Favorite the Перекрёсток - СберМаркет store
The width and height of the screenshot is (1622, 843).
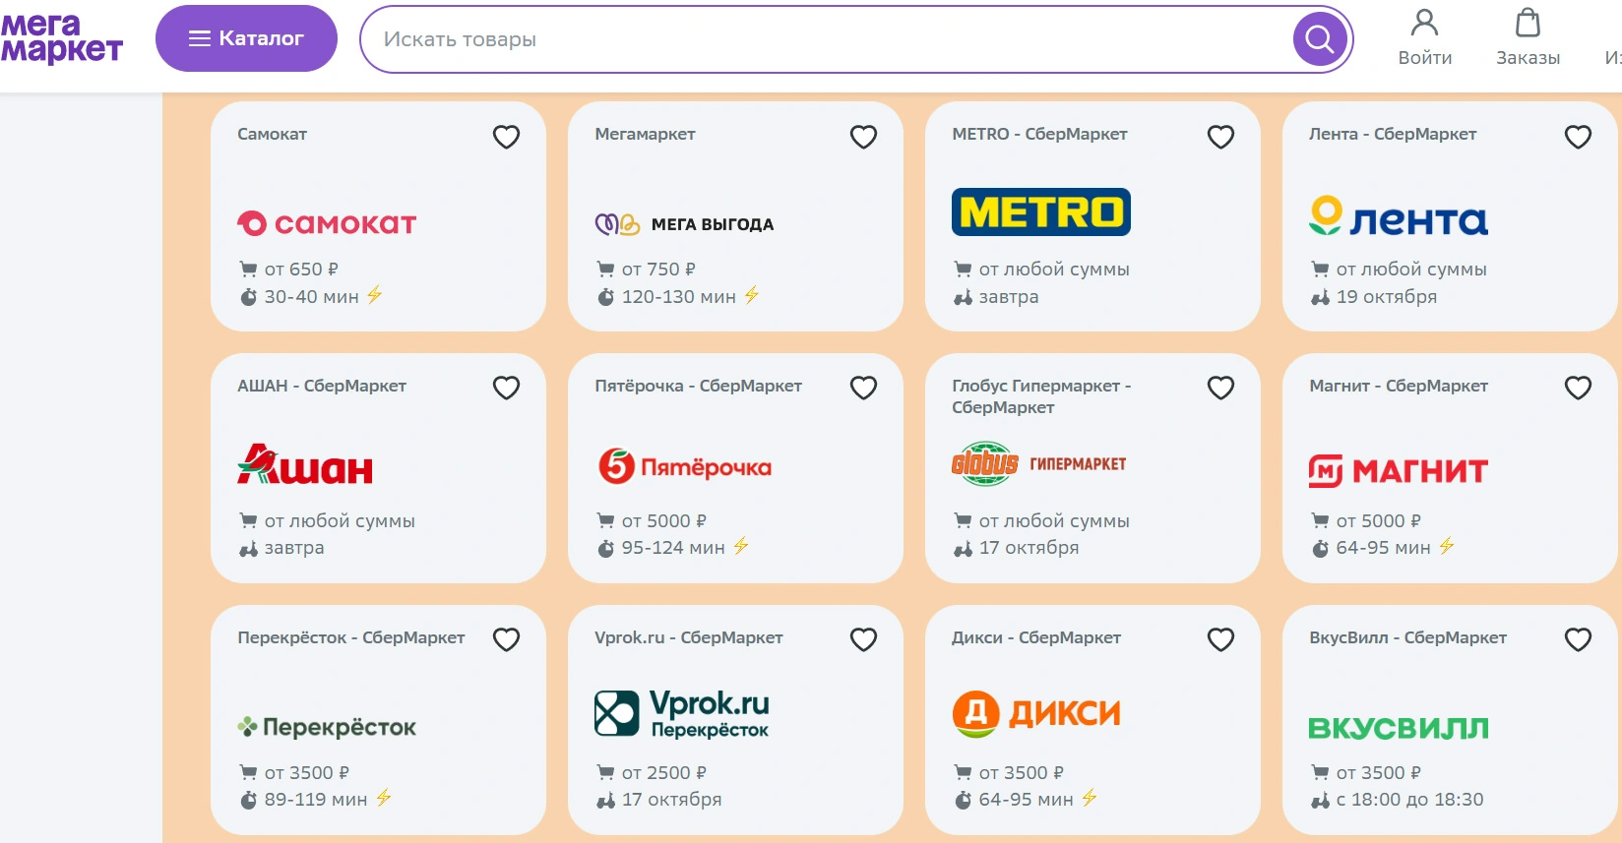506,639
